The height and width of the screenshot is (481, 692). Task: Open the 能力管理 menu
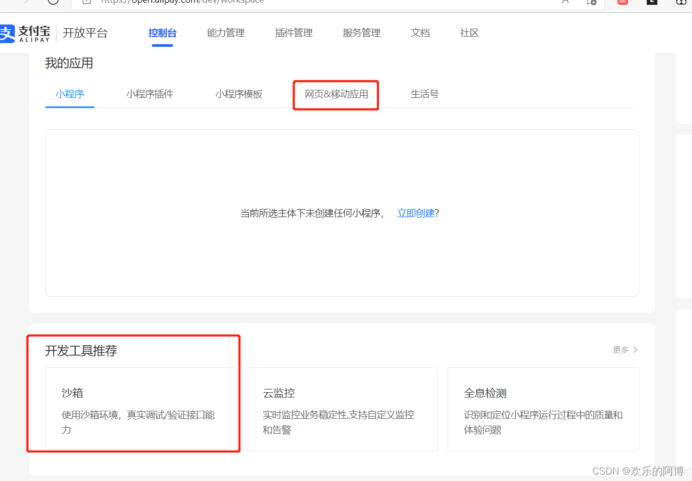coord(226,33)
